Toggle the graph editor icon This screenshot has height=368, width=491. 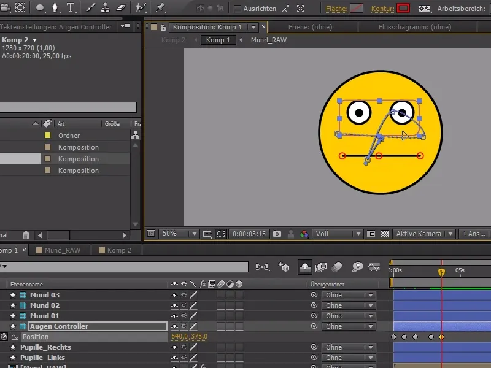click(374, 267)
